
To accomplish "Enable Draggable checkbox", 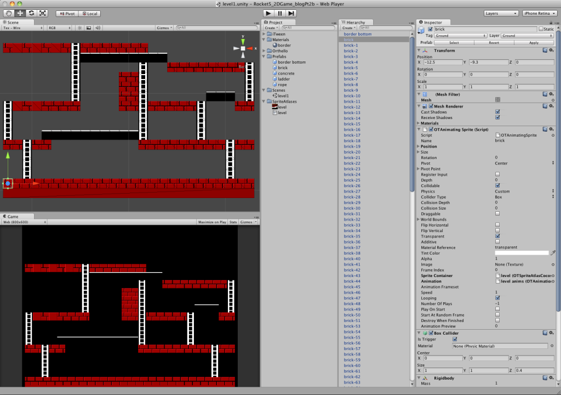I will coord(497,213).
